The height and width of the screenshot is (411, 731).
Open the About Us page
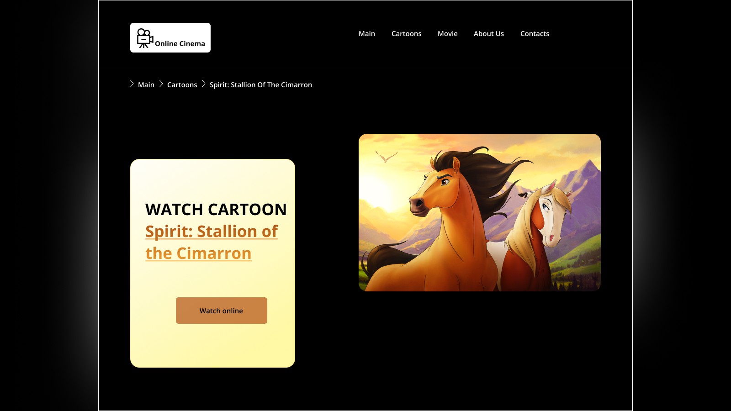(489, 34)
